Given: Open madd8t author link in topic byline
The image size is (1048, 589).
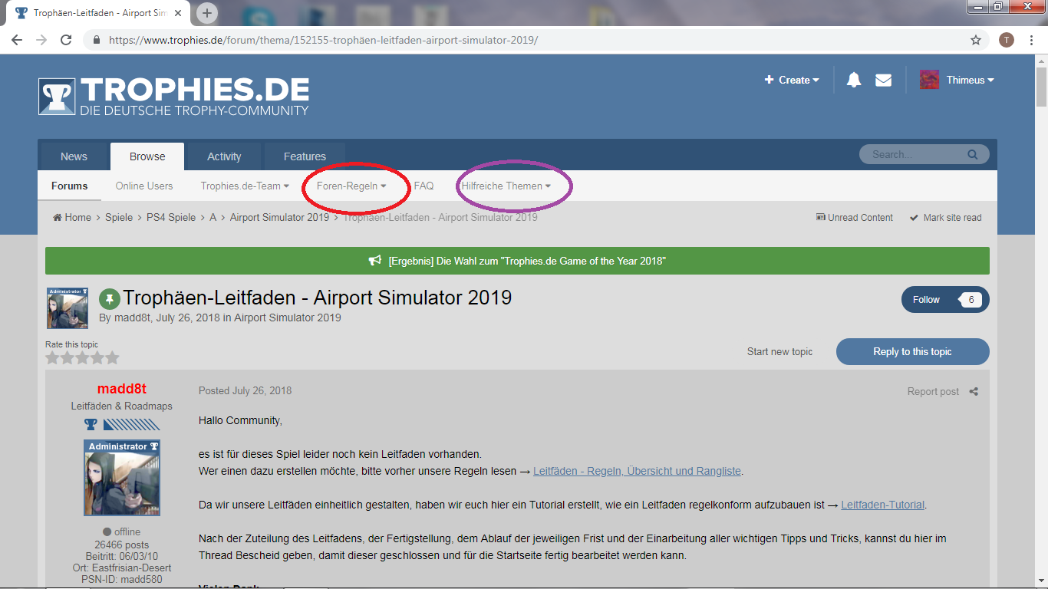Looking at the screenshot, I should tap(132, 318).
